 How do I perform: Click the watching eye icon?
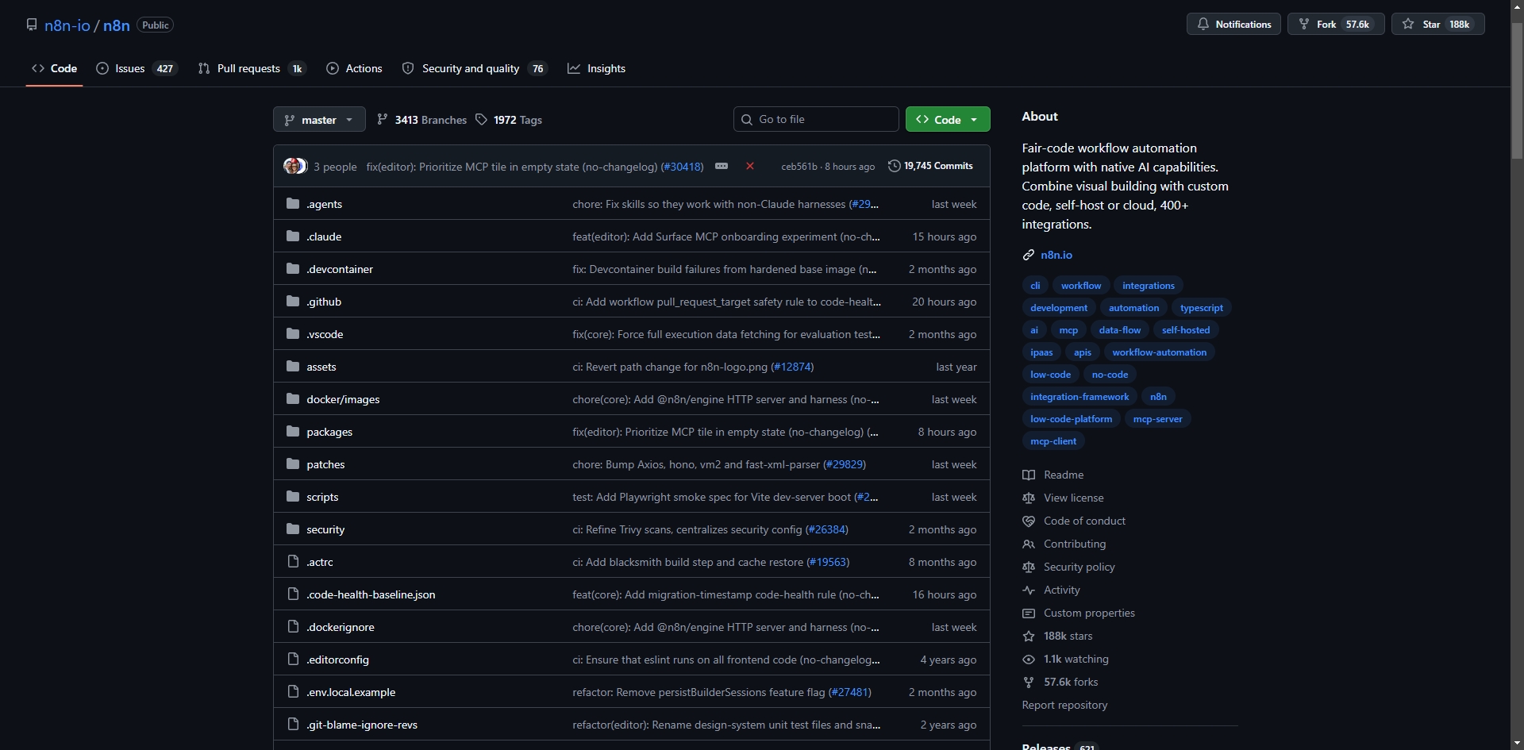click(x=1029, y=659)
